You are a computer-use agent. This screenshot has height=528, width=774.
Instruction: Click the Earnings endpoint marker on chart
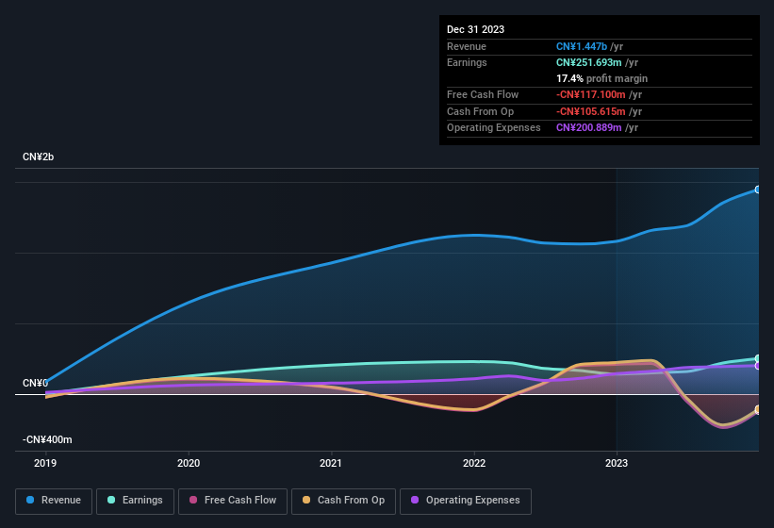758,358
